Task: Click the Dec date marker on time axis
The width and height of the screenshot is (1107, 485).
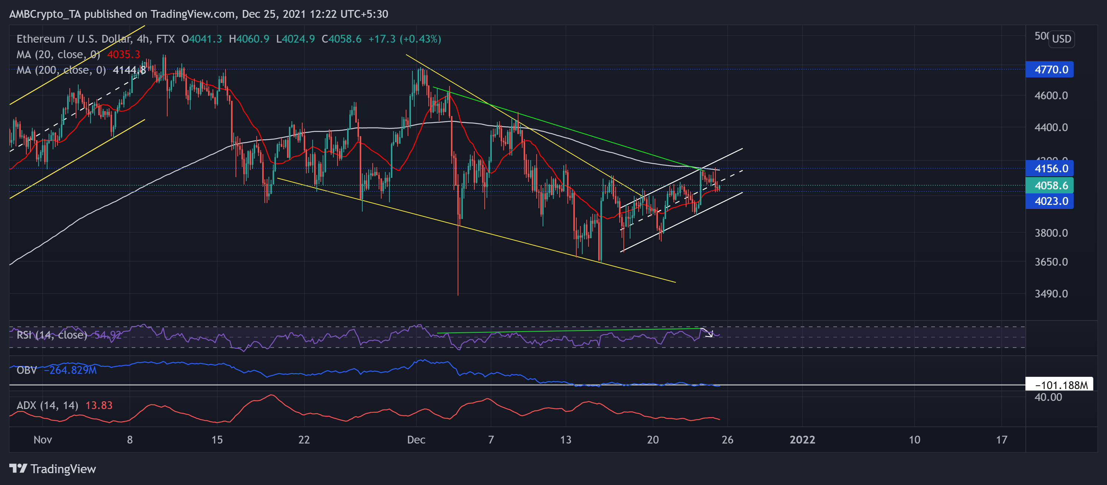Action: (416, 439)
